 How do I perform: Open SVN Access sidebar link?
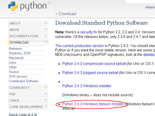[x=18, y=76]
